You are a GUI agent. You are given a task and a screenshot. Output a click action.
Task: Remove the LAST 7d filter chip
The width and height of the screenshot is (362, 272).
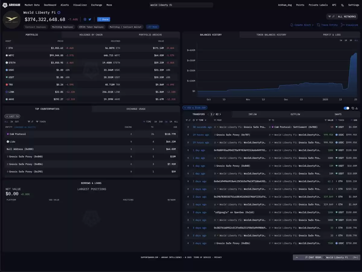tap(7, 116)
